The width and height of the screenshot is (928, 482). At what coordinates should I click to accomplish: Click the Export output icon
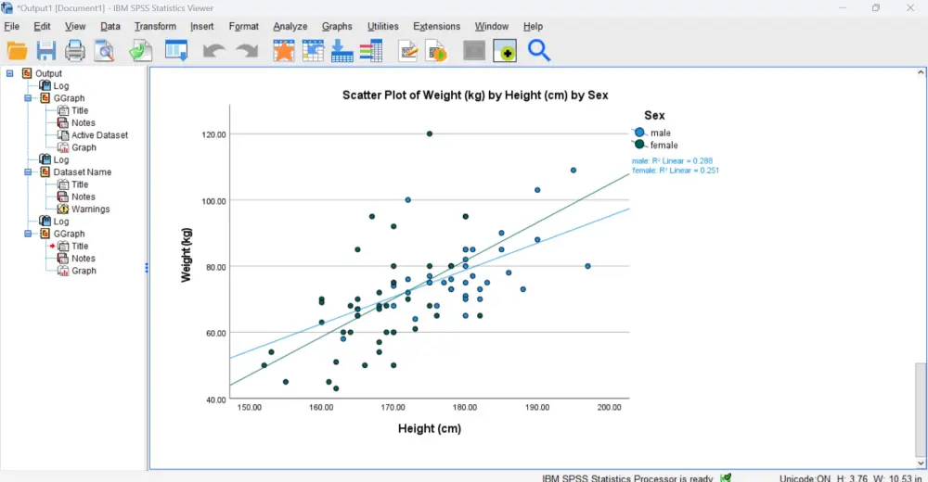141,51
